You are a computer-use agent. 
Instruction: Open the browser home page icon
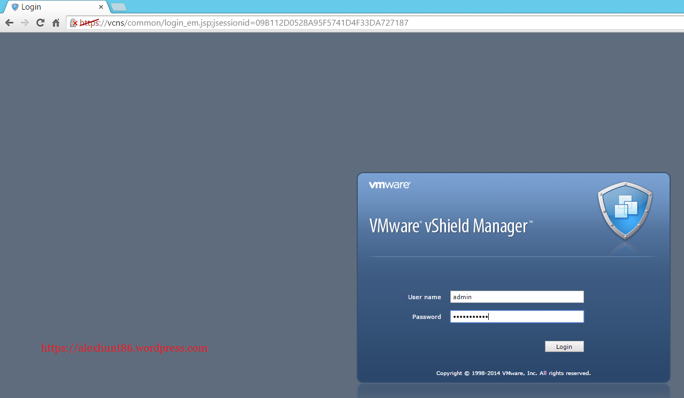[x=56, y=23]
